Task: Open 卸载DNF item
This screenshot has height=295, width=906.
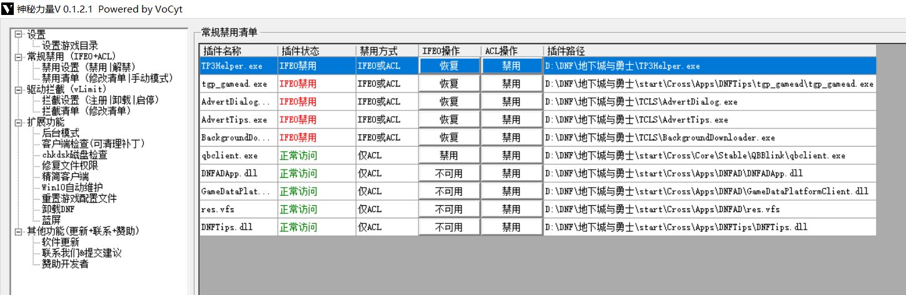Action: click(59, 210)
